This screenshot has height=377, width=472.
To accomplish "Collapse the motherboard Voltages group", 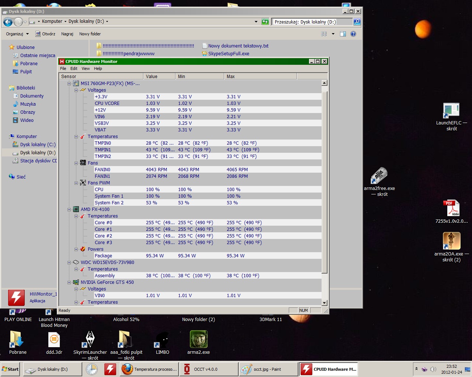I will coord(76,90).
